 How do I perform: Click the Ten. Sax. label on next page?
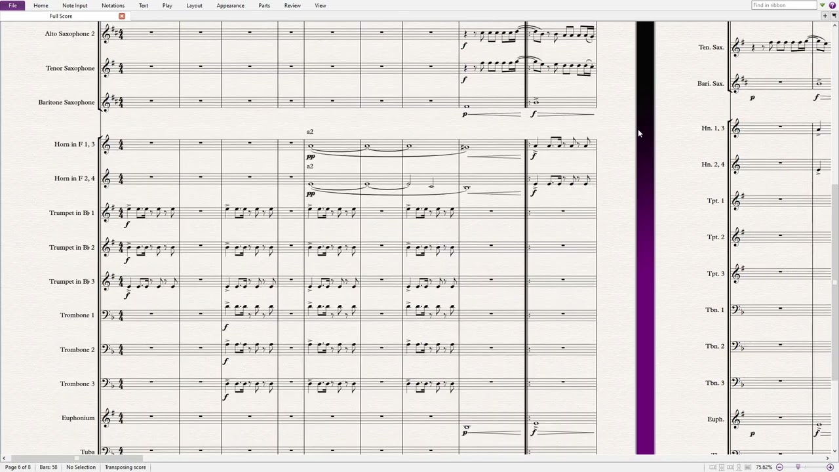tap(711, 47)
